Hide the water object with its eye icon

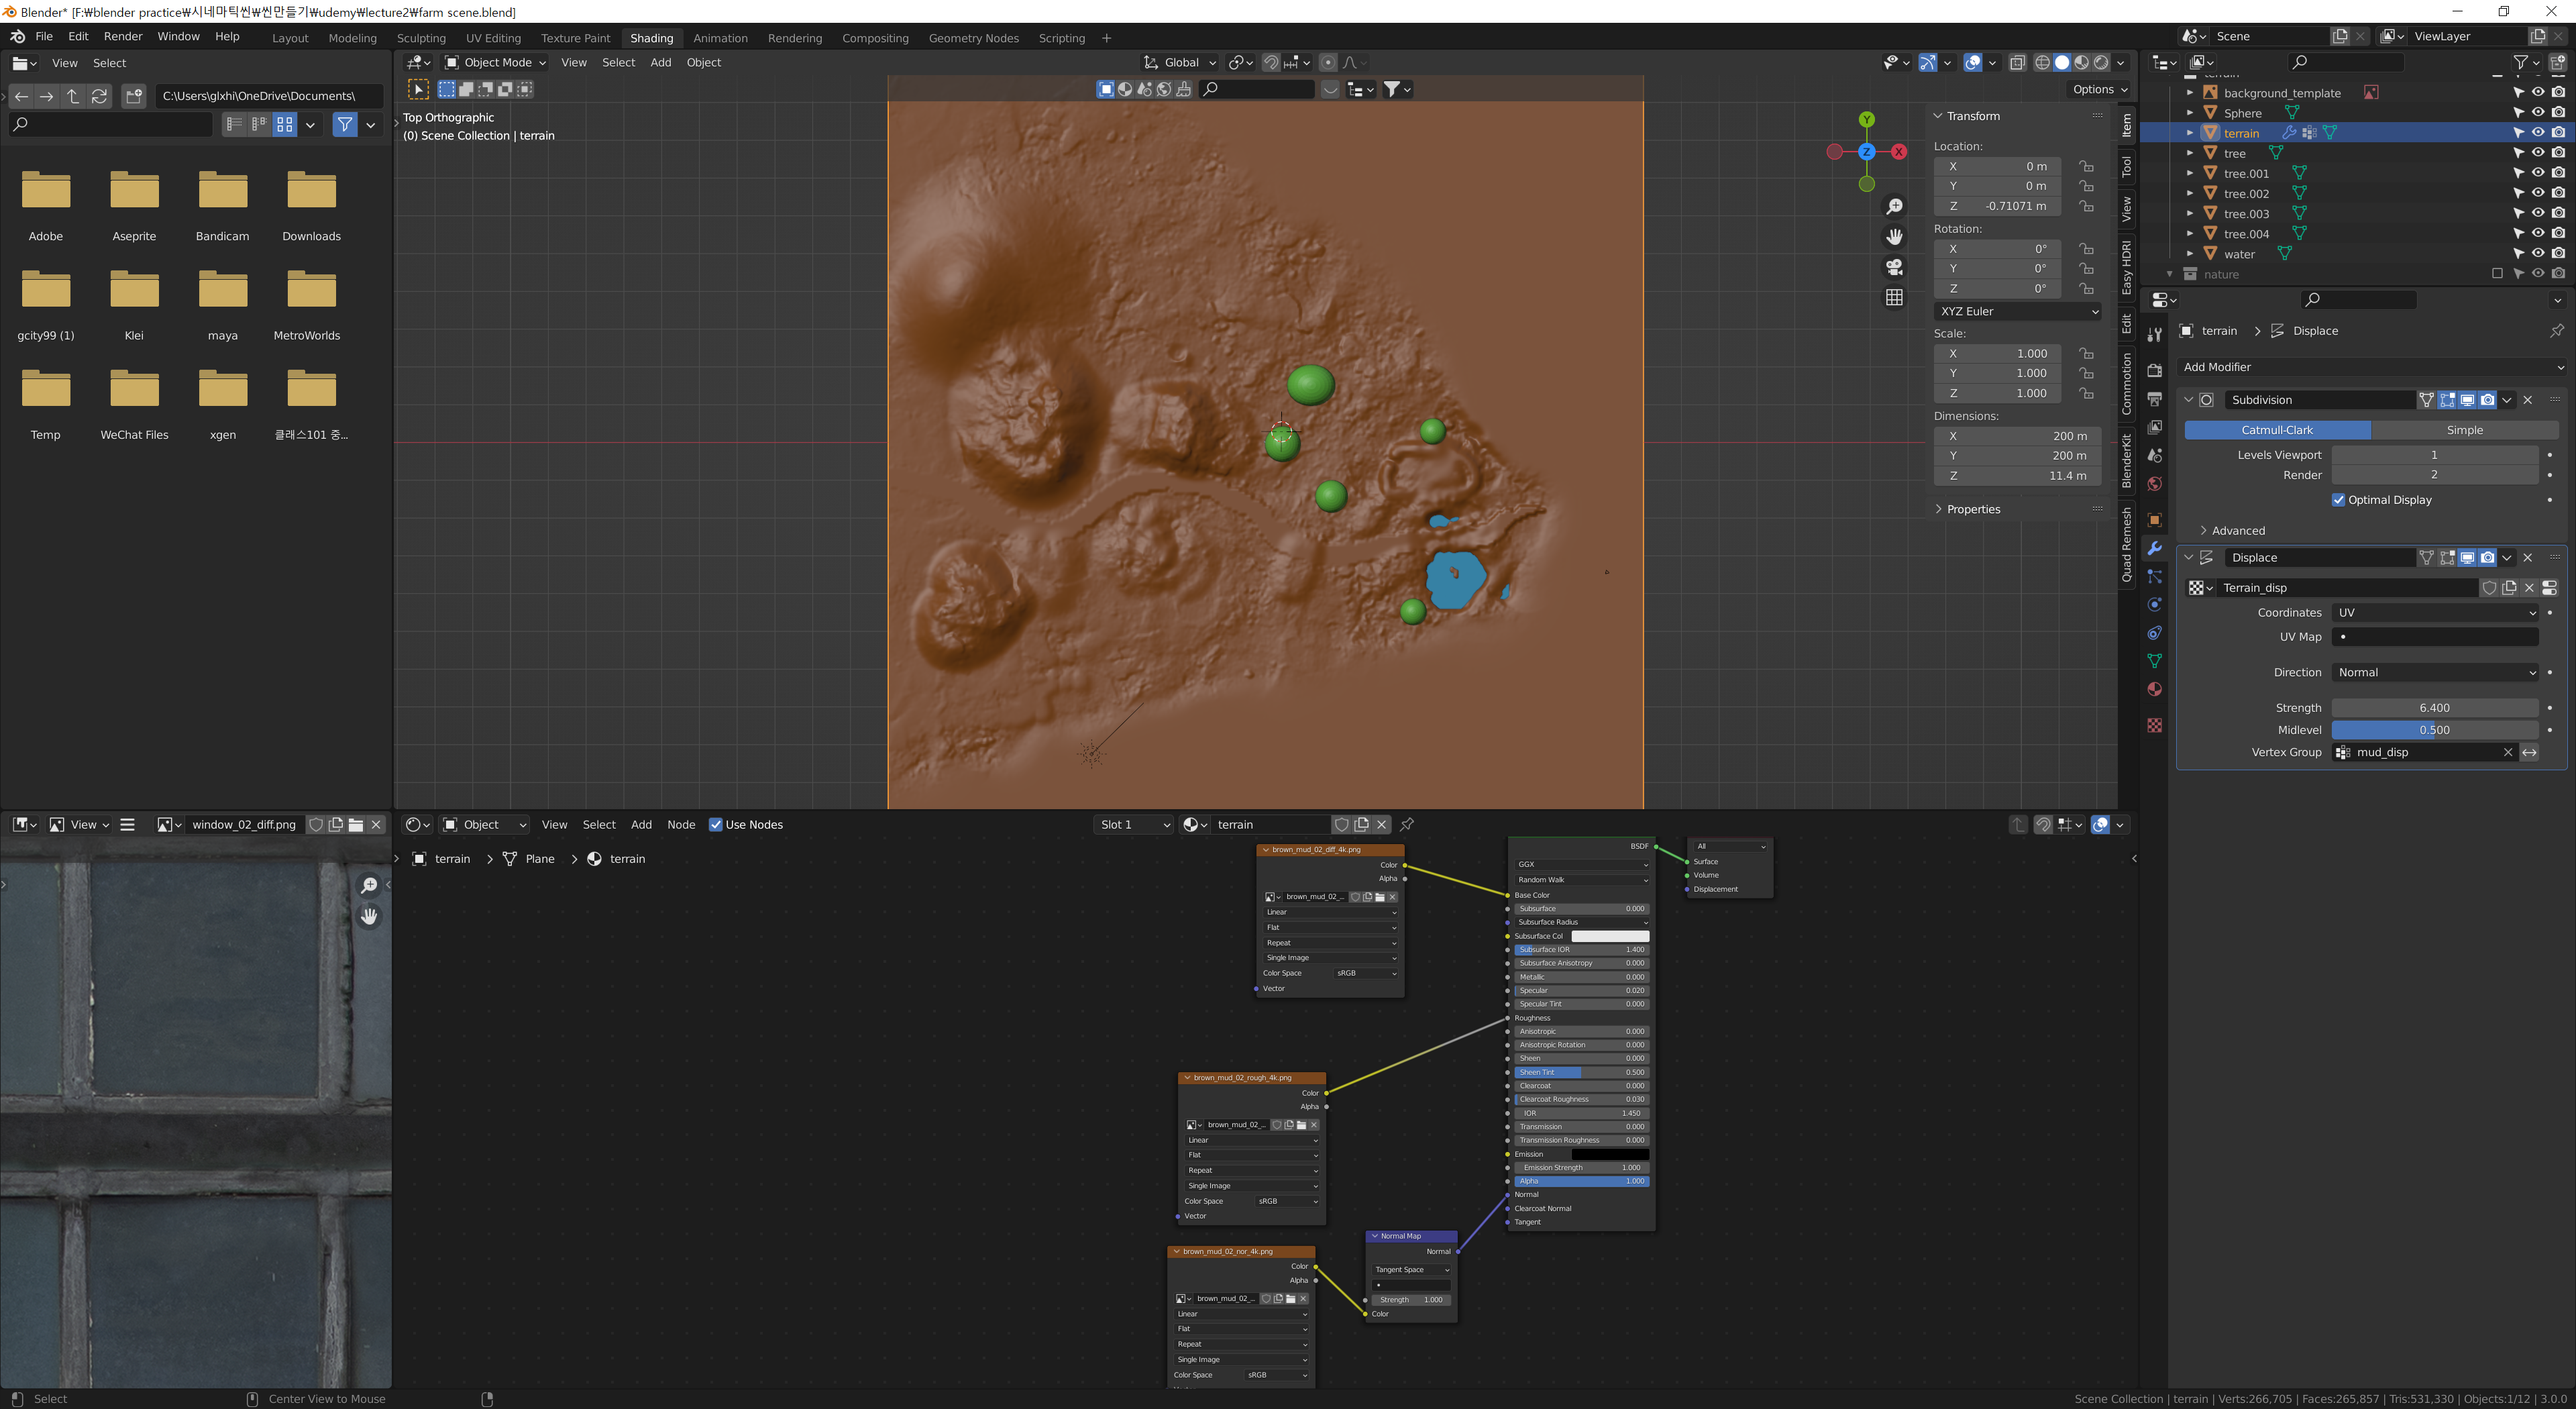[x=2537, y=253]
